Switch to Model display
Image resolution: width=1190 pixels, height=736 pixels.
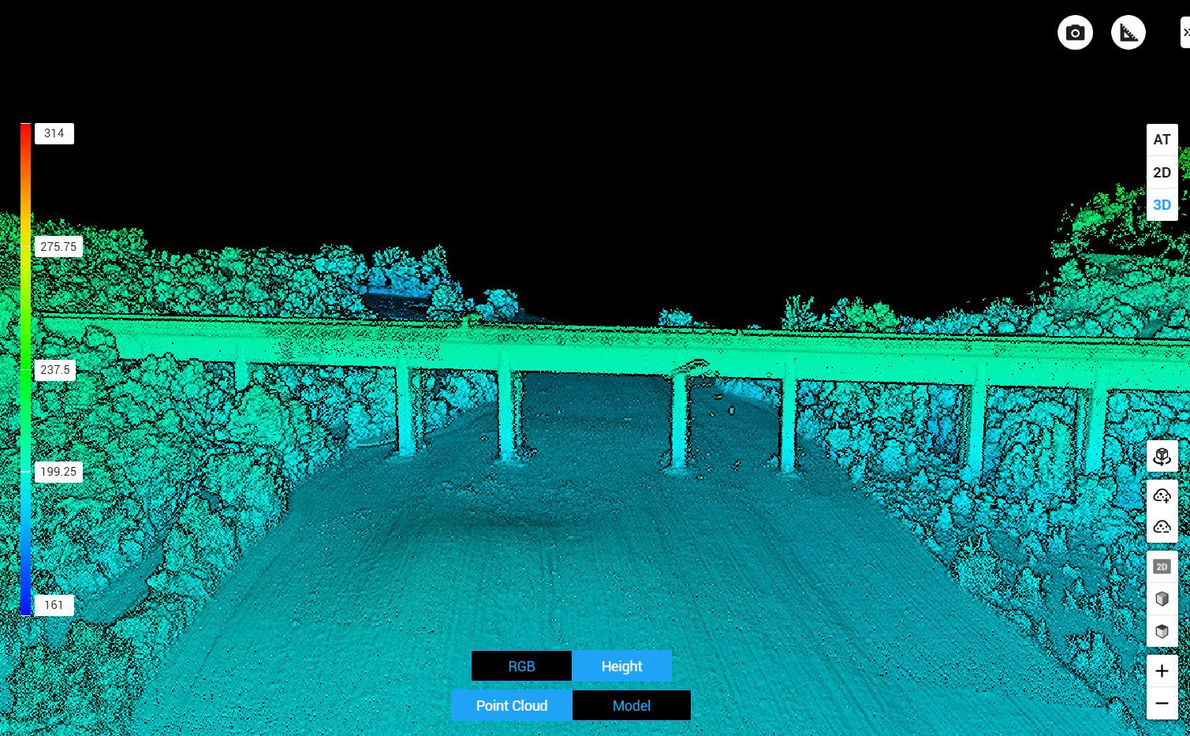click(631, 705)
